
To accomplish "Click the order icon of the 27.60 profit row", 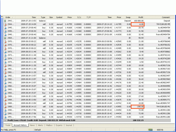I will (x=5, y=96).
